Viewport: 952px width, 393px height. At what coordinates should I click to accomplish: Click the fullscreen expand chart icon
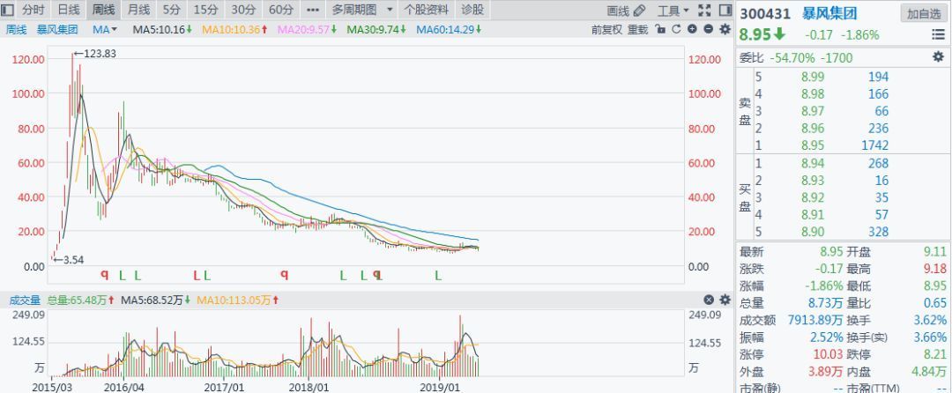coord(704,11)
